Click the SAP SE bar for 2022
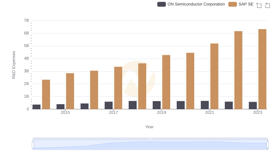274x158 pixels. pos(238,70)
